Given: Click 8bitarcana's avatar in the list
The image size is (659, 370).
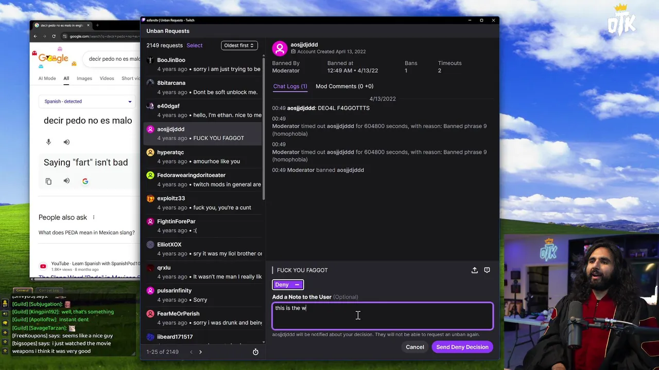Looking at the screenshot, I should (150, 83).
